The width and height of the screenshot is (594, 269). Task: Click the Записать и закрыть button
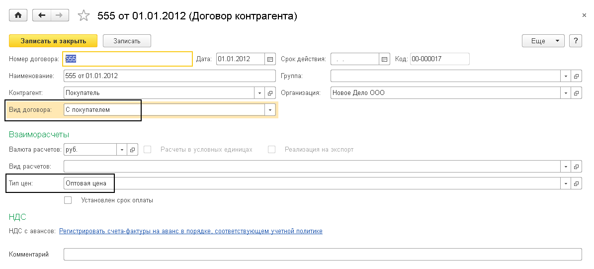coord(53,41)
